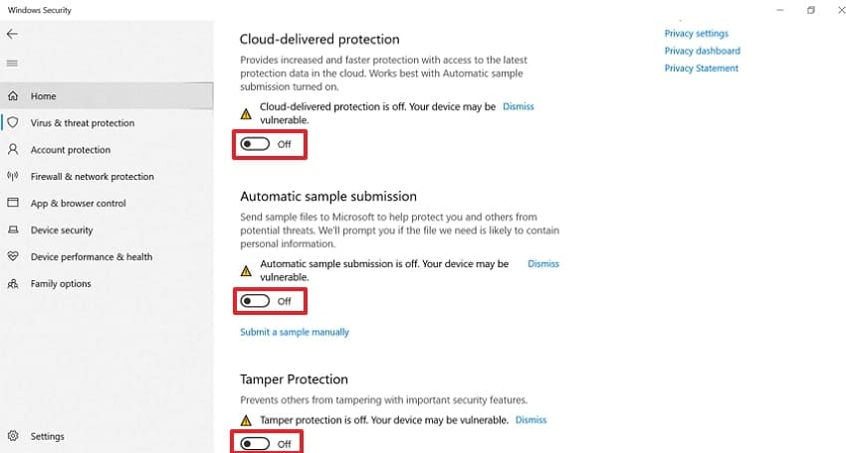The image size is (846, 453).
Task: Click the App & browser control icon
Action: coord(13,204)
